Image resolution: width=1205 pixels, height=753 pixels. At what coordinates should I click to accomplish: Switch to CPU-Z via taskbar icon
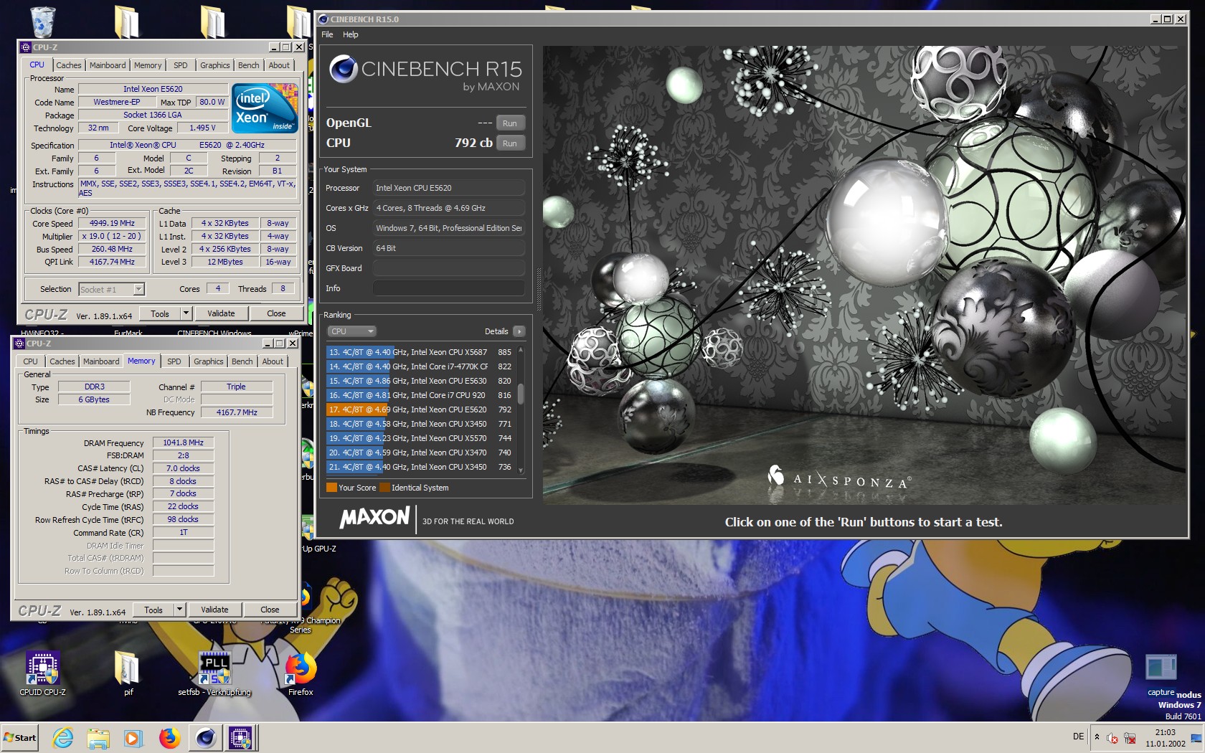[240, 738]
